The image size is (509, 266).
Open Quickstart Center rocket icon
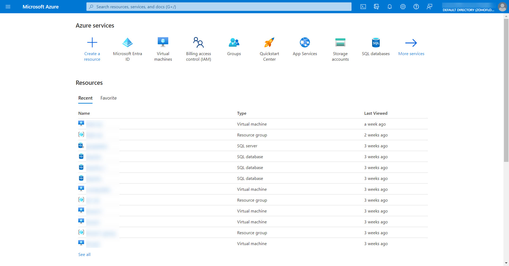pyautogui.click(x=269, y=43)
